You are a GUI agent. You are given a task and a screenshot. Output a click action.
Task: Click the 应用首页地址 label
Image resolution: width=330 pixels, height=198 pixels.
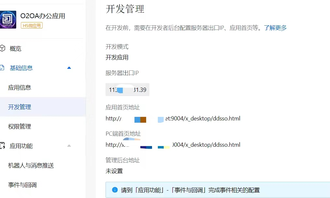pos(123,107)
